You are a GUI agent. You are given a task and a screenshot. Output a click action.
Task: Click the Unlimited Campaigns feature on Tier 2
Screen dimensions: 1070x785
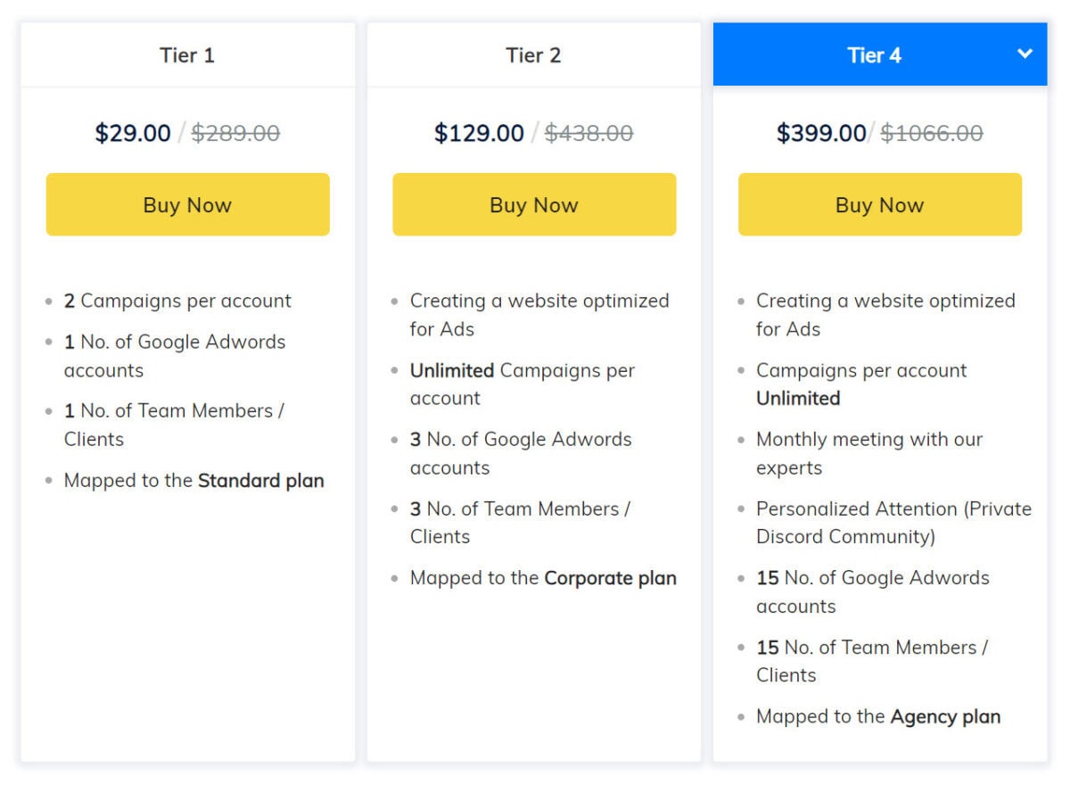pos(522,384)
